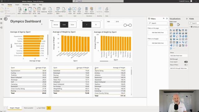The height and width of the screenshot is (112, 199).
Task: Click the Excel workbook ribbon icon
Action: (x=25, y=11)
